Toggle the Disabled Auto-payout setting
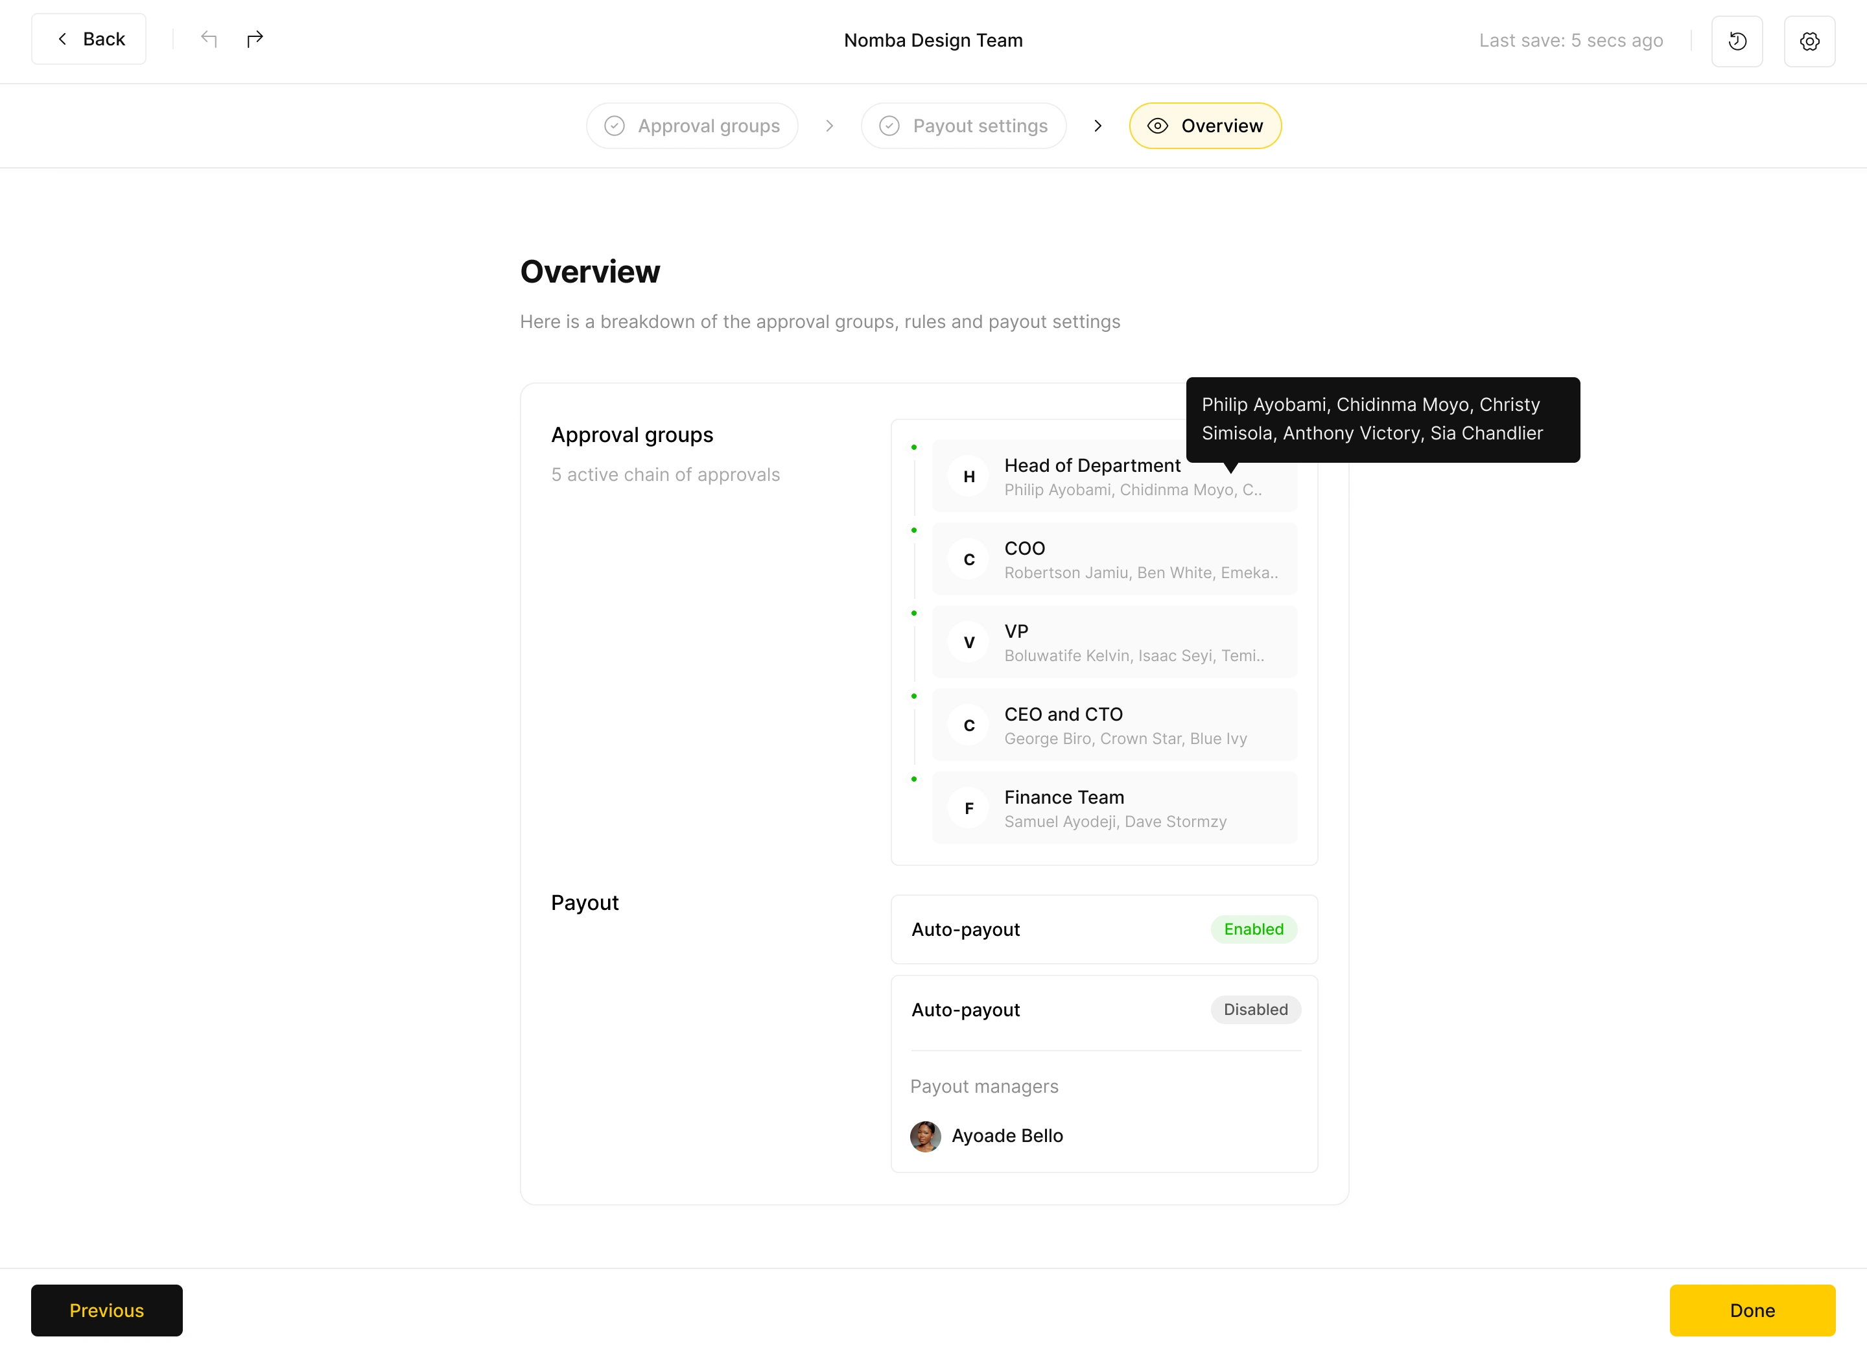This screenshot has width=1867, height=1352. point(1256,1010)
